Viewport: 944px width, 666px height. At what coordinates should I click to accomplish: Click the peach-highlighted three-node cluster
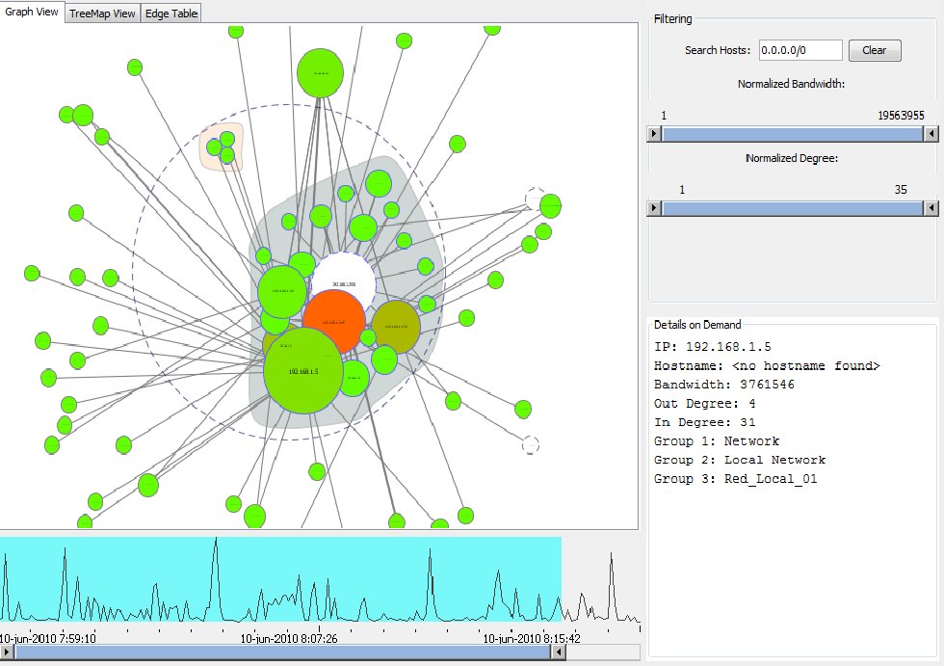point(222,147)
